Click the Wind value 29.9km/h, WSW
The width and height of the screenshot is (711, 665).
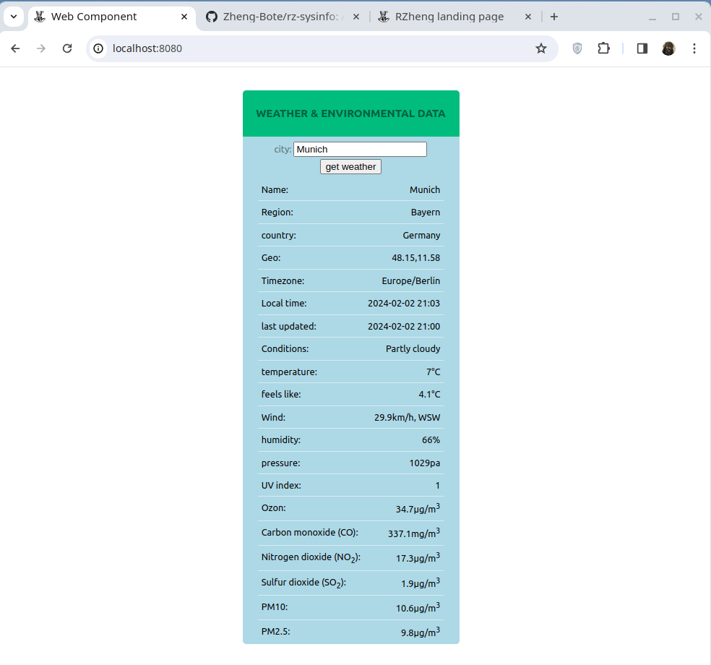tap(408, 417)
